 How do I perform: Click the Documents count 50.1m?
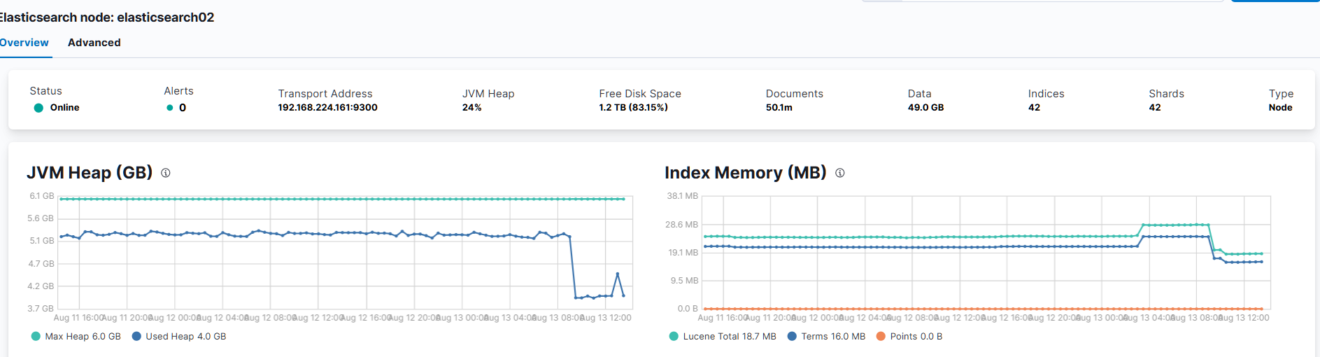click(x=779, y=108)
